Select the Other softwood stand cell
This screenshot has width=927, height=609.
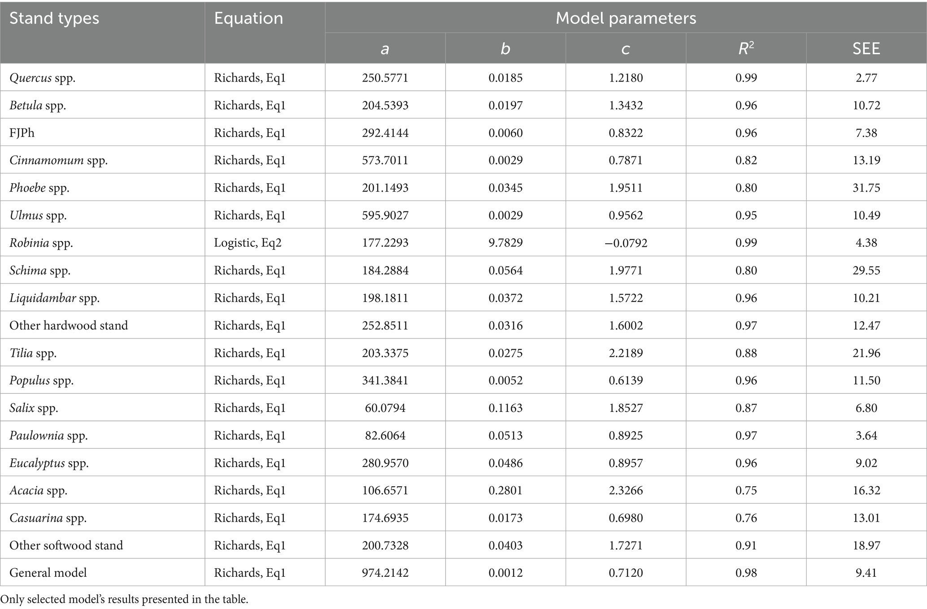pyautogui.click(x=66, y=545)
